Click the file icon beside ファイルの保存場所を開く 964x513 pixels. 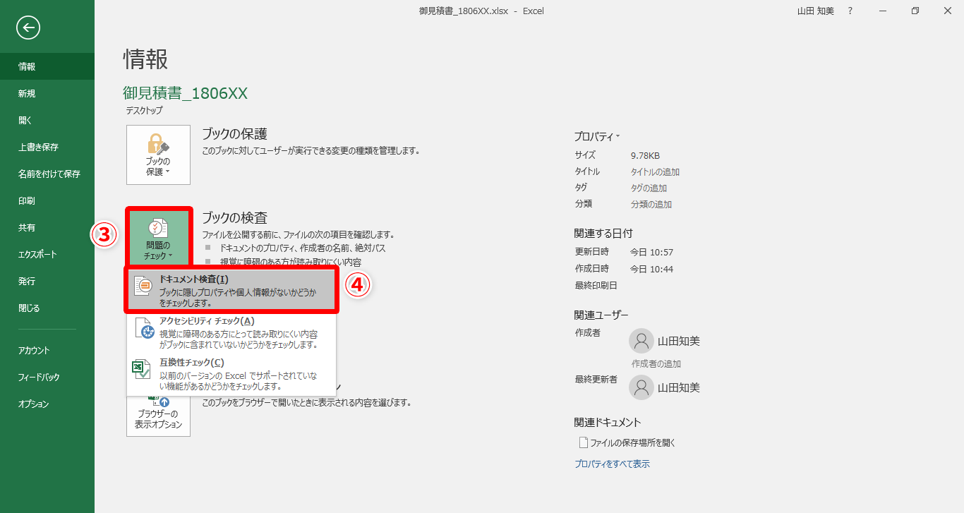pos(583,442)
